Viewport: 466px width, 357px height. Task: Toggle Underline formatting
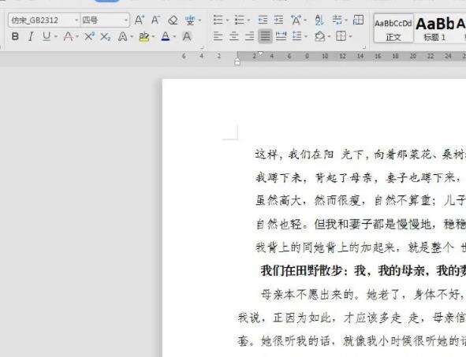pyautogui.click(x=47, y=37)
